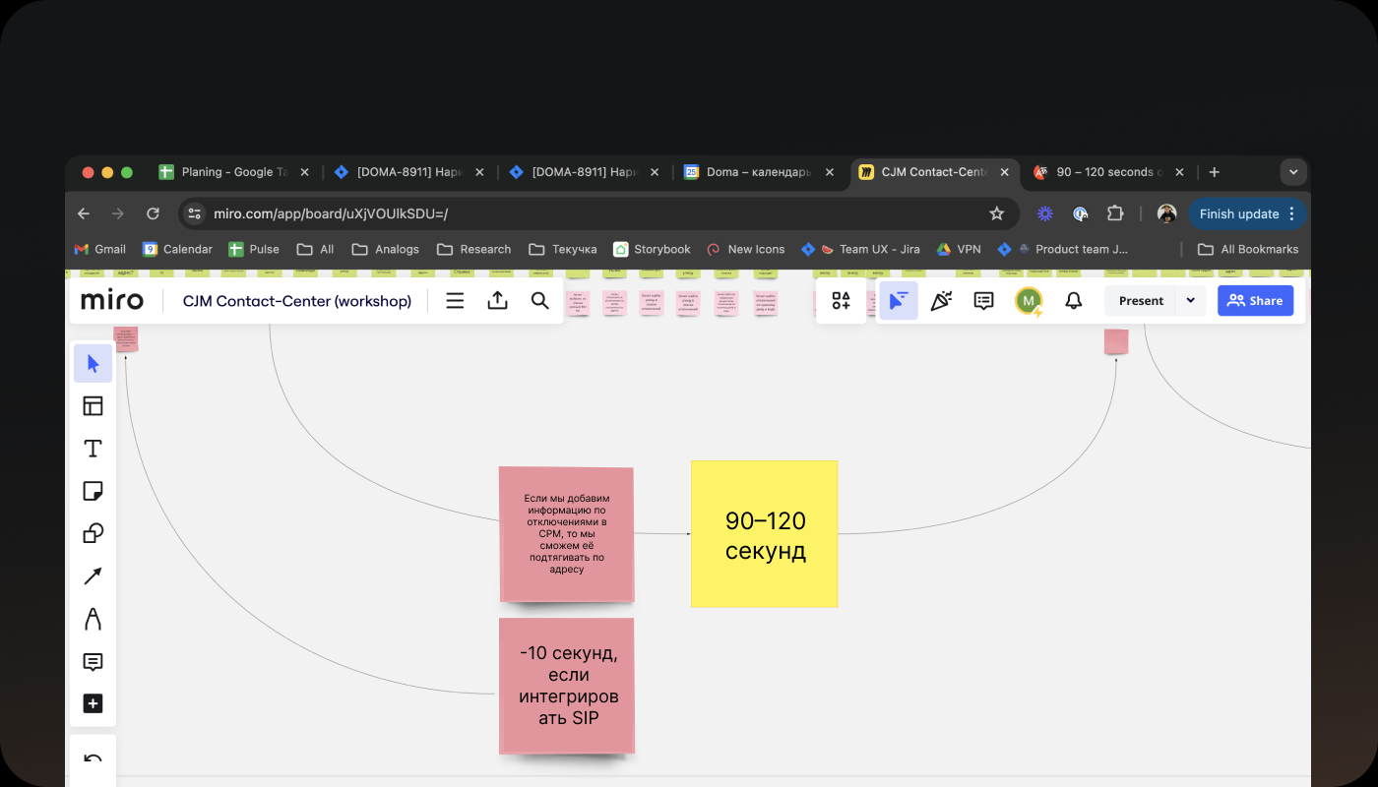Select the Pen drawing tool
This screenshot has height=787, width=1378.
(x=93, y=619)
